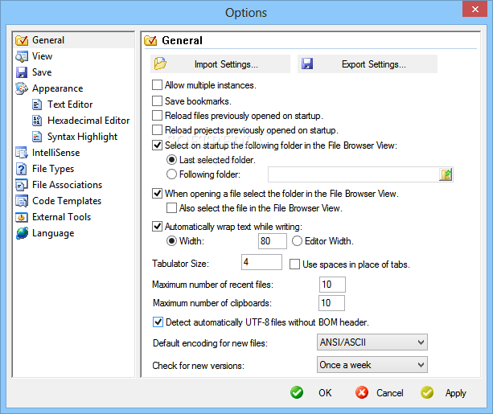The width and height of the screenshot is (493, 414).
Task: Click the Following folder path field
Action: pyautogui.click(x=353, y=174)
